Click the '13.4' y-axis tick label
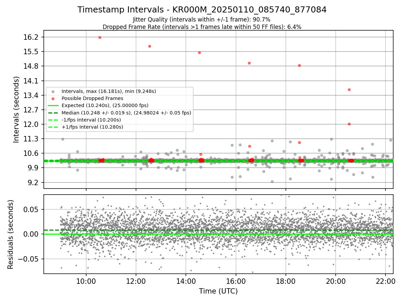The height and width of the screenshot is (303, 404). point(31,95)
